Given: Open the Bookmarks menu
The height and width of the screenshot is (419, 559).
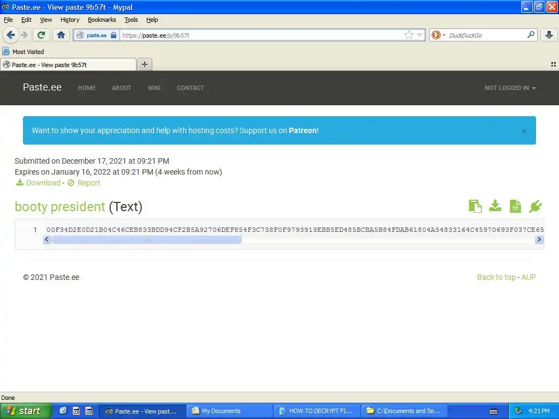Looking at the screenshot, I should click(102, 20).
